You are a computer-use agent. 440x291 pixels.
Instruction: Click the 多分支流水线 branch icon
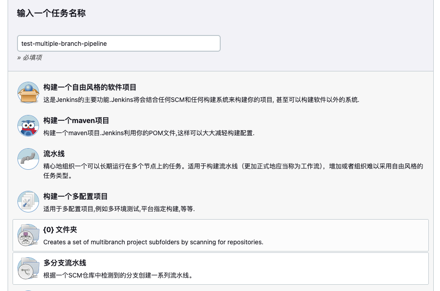pos(28,268)
